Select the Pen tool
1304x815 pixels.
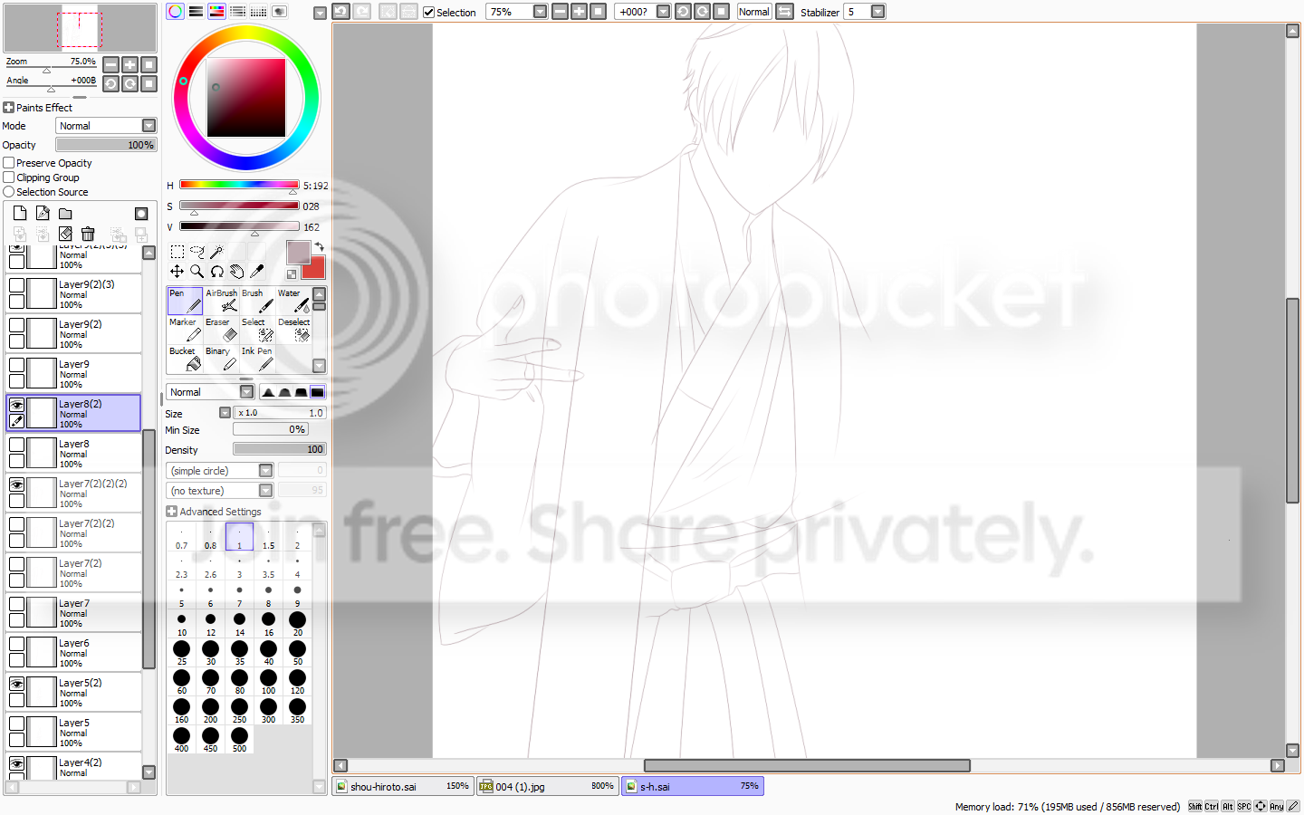[x=185, y=301]
